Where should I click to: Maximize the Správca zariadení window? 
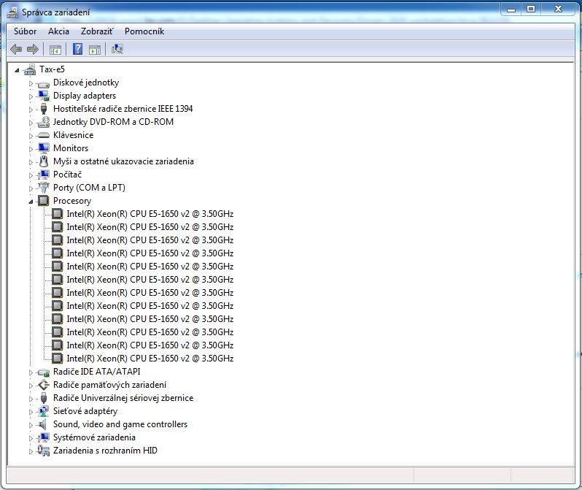531,9
